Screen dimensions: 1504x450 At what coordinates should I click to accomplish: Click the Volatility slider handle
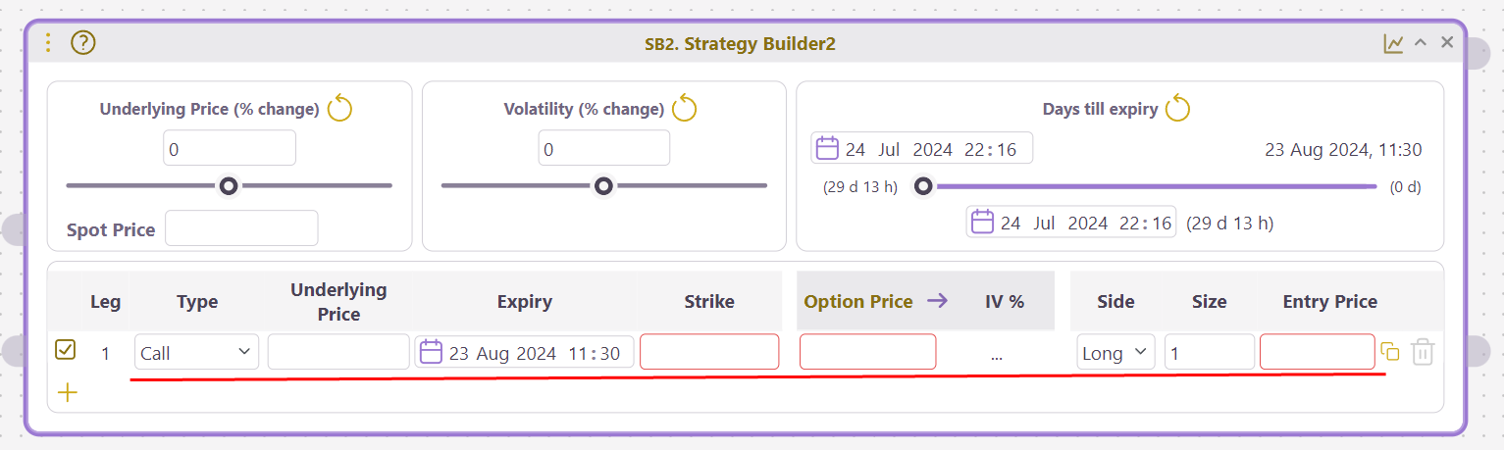(x=604, y=185)
